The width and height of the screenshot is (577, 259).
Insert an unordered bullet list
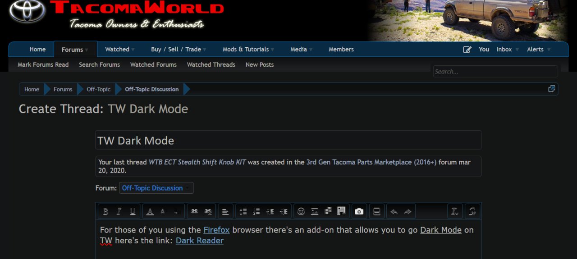pyautogui.click(x=243, y=211)
